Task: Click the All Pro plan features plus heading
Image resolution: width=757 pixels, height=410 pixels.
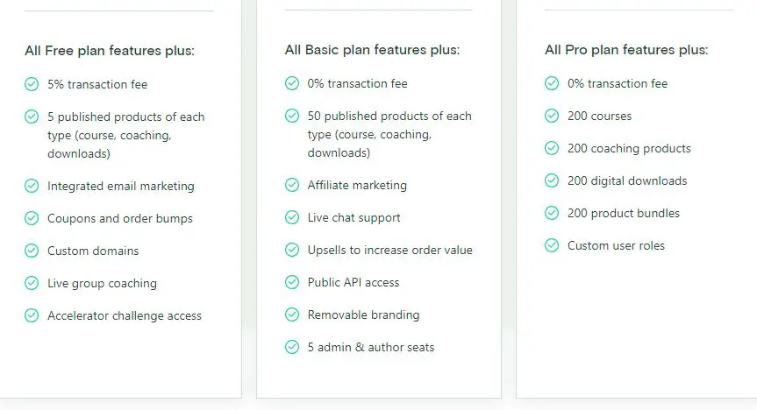Action: tap(626, 50)
